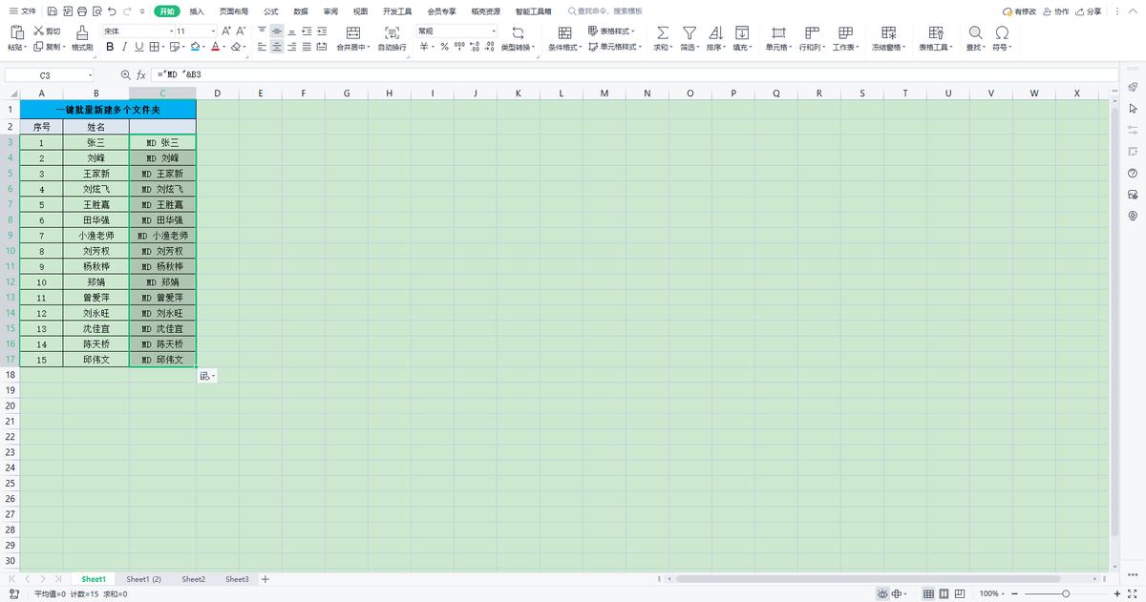Switch to the 插入 (Insert) ribbon tab

[x=197, y=11]
